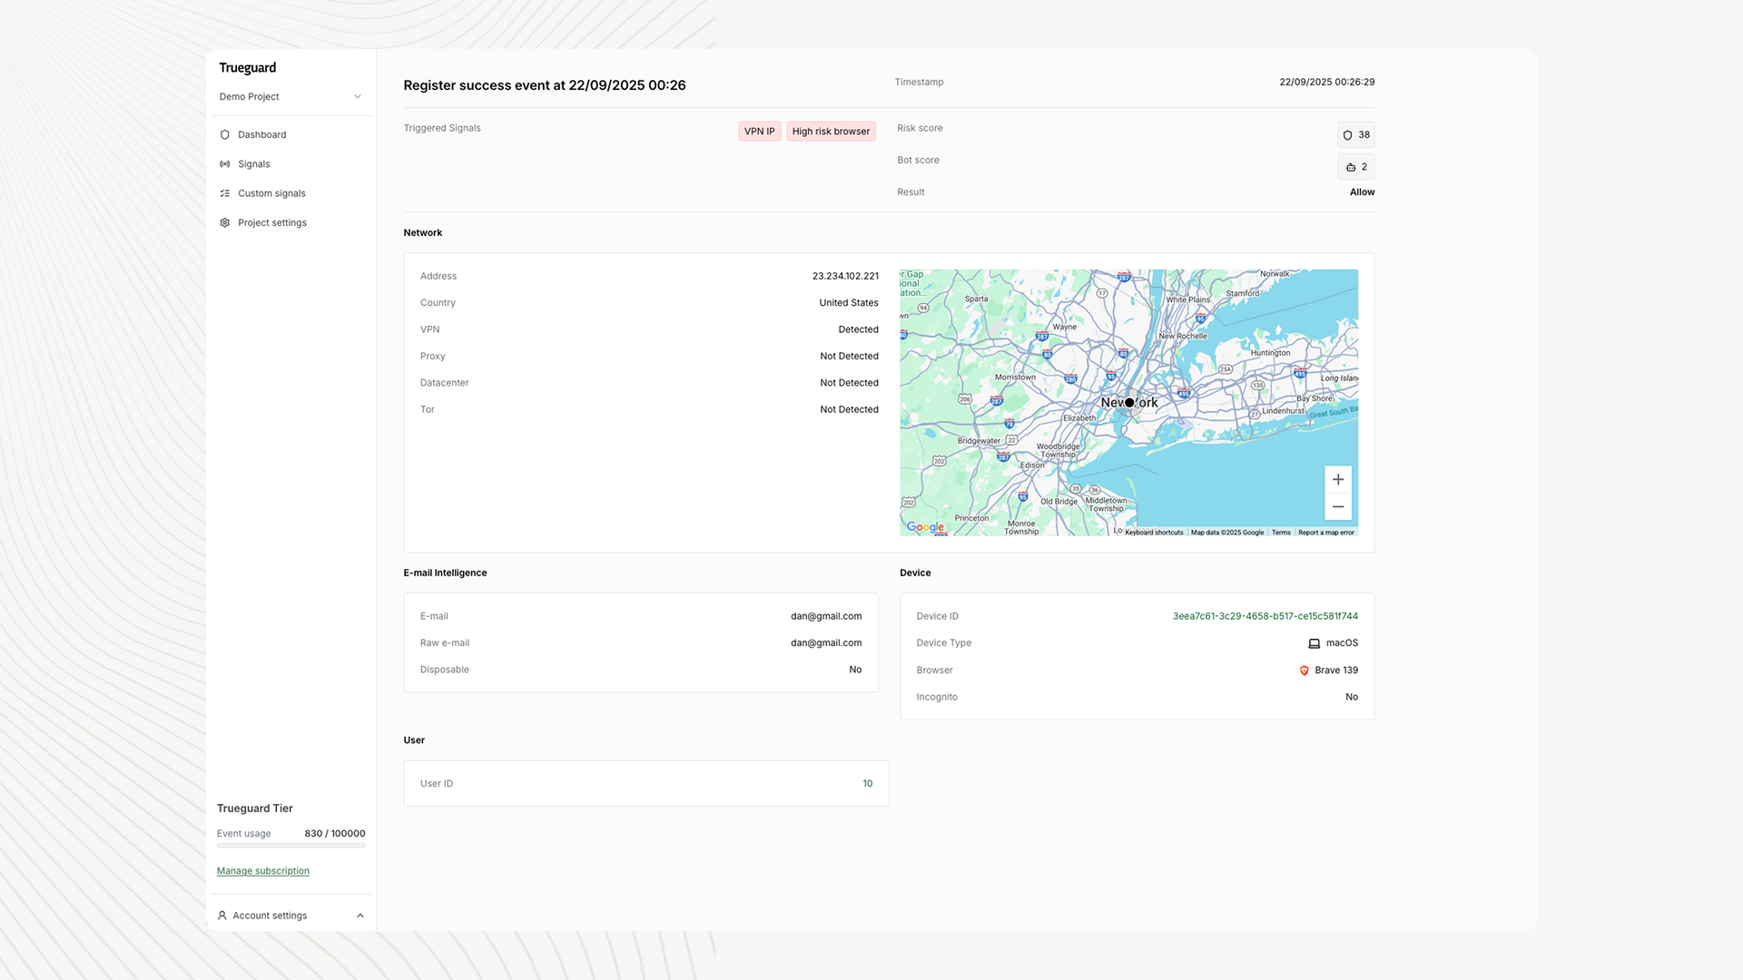Click the laptop icon beside macOS
Screen dimensions: 1743x980
[1315, 643]
